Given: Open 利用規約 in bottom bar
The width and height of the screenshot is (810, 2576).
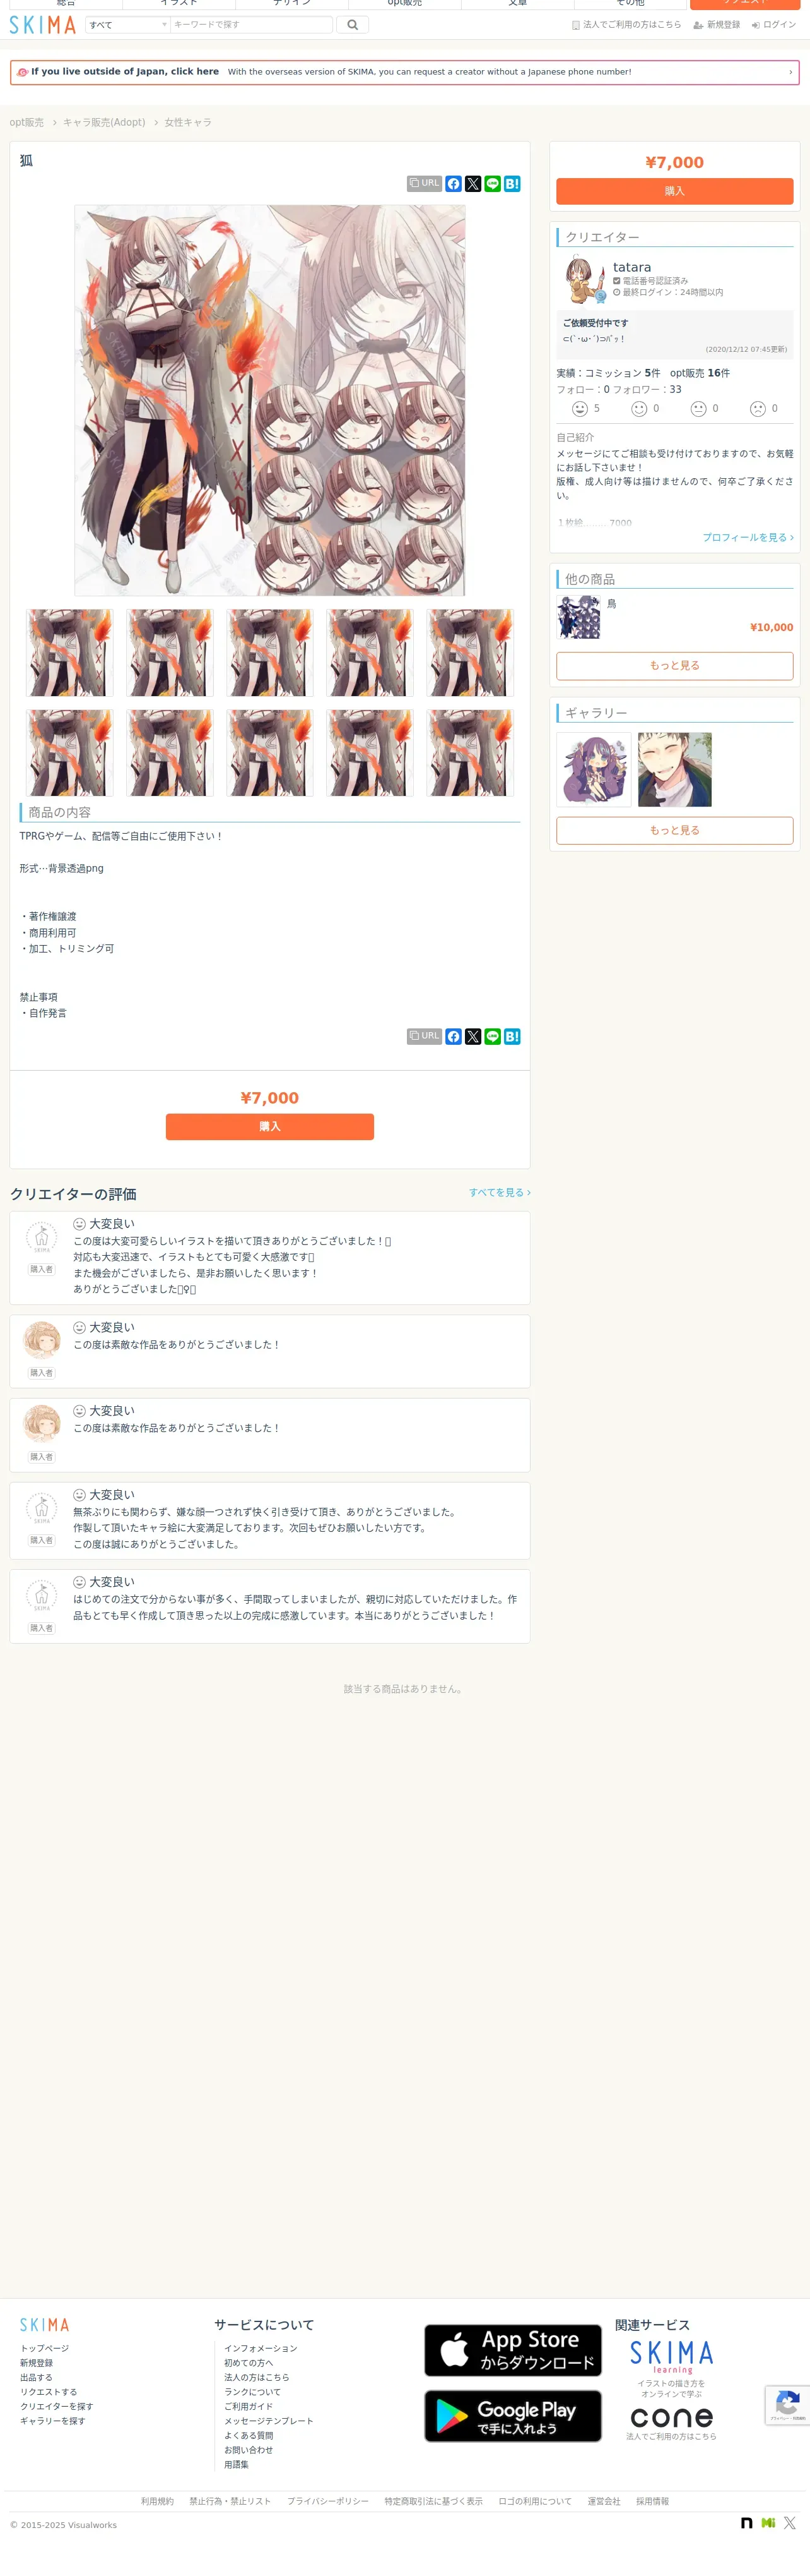Looking at the screenshot, I should (x=157, y=2501).
